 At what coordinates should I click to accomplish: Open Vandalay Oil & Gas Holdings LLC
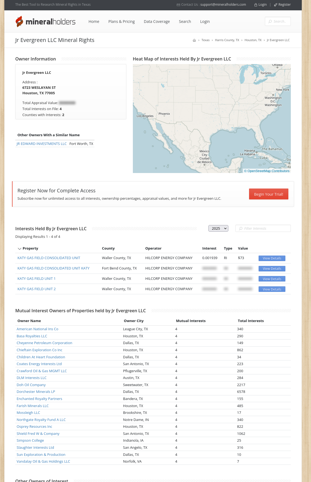43,462
